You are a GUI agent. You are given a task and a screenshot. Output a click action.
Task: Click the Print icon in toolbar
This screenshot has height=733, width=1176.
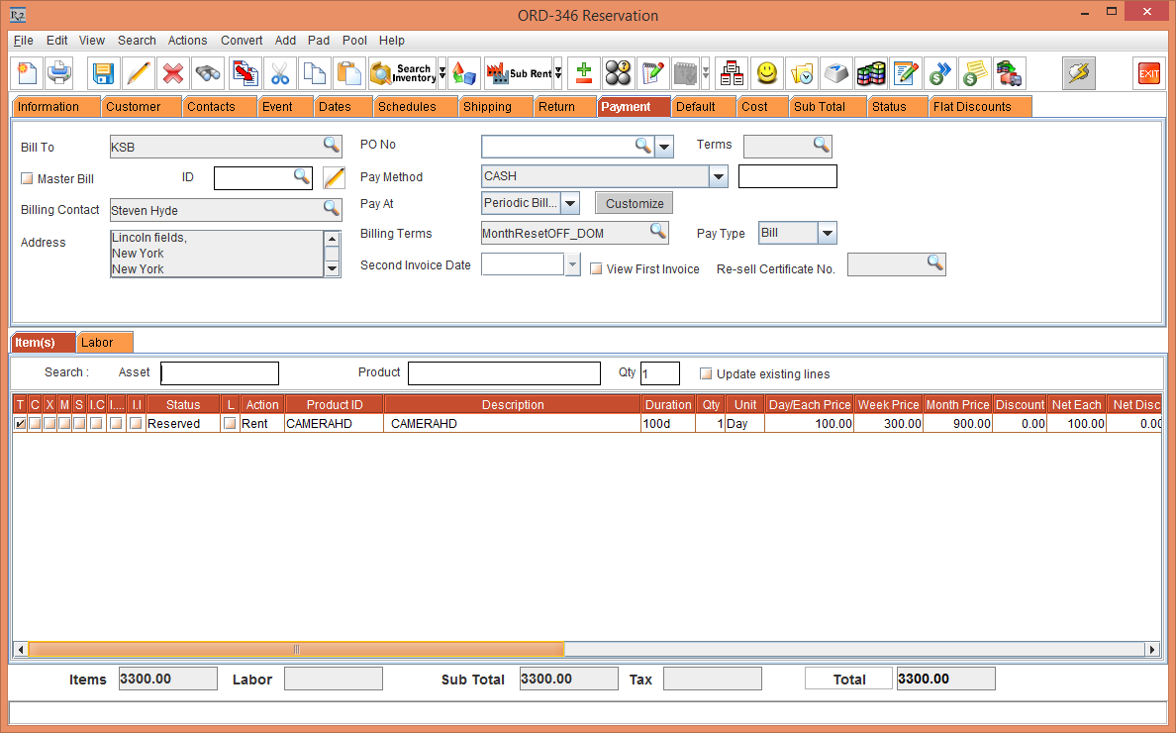pyautogui.click(x=59, y=73)
